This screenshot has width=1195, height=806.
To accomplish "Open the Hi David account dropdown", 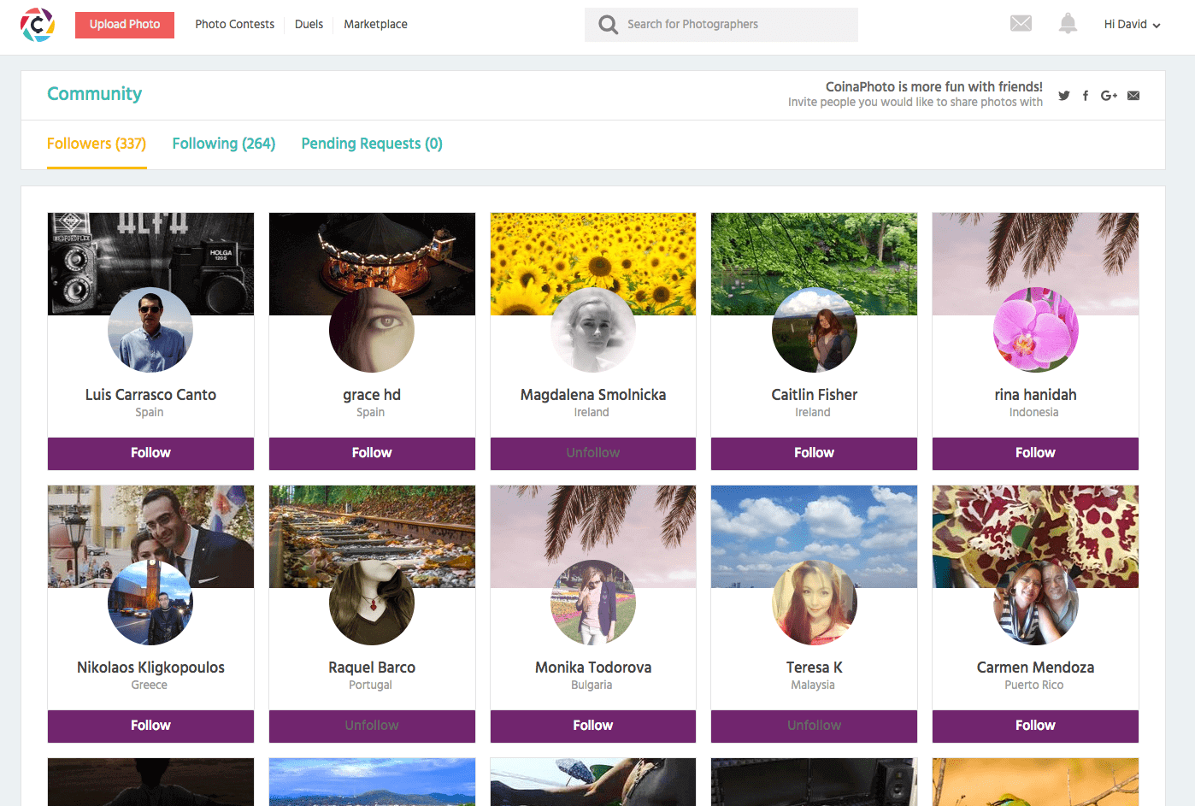I will point(1132,24).
